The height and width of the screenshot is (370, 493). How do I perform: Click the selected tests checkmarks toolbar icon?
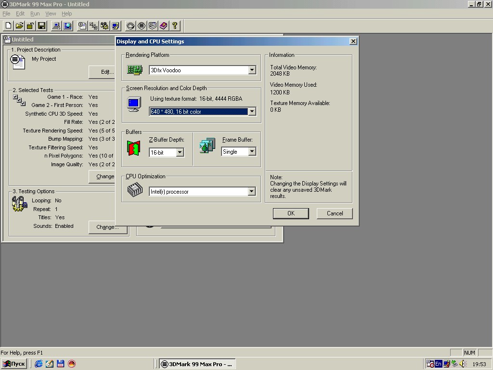tap(93, 26)
